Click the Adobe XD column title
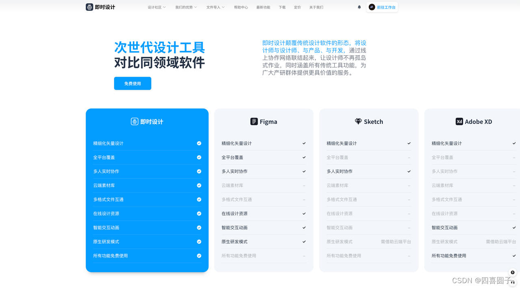The height and width of the screenshot is (288, 520). pyautogui.click(x=479, y=121)
